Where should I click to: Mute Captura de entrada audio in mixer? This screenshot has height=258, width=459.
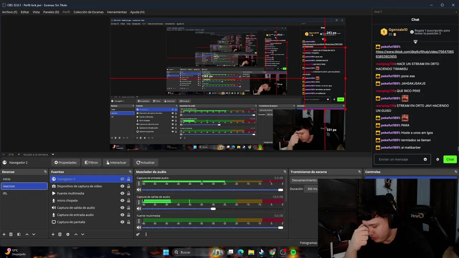tap(139, 190)
